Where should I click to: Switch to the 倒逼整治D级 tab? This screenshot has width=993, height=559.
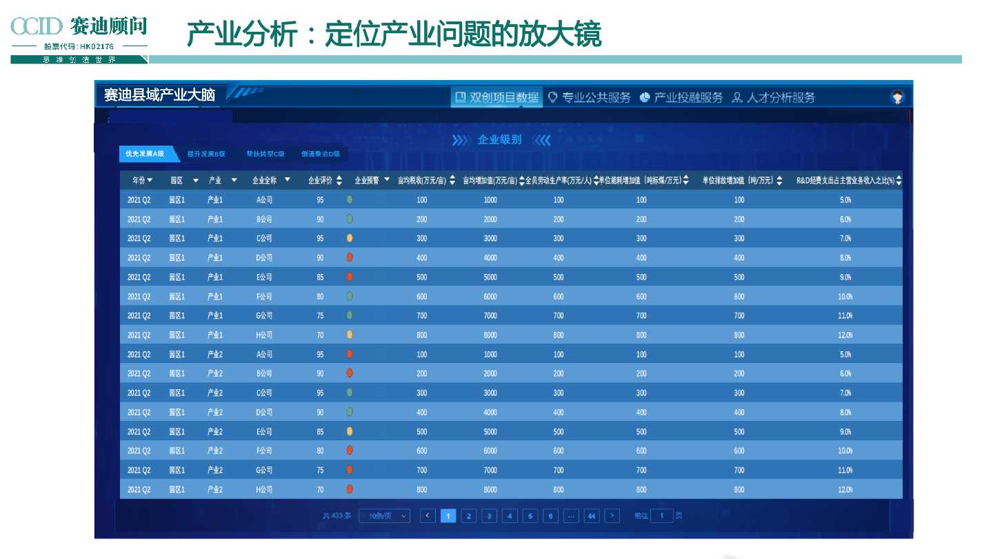(x=321, y=154)
